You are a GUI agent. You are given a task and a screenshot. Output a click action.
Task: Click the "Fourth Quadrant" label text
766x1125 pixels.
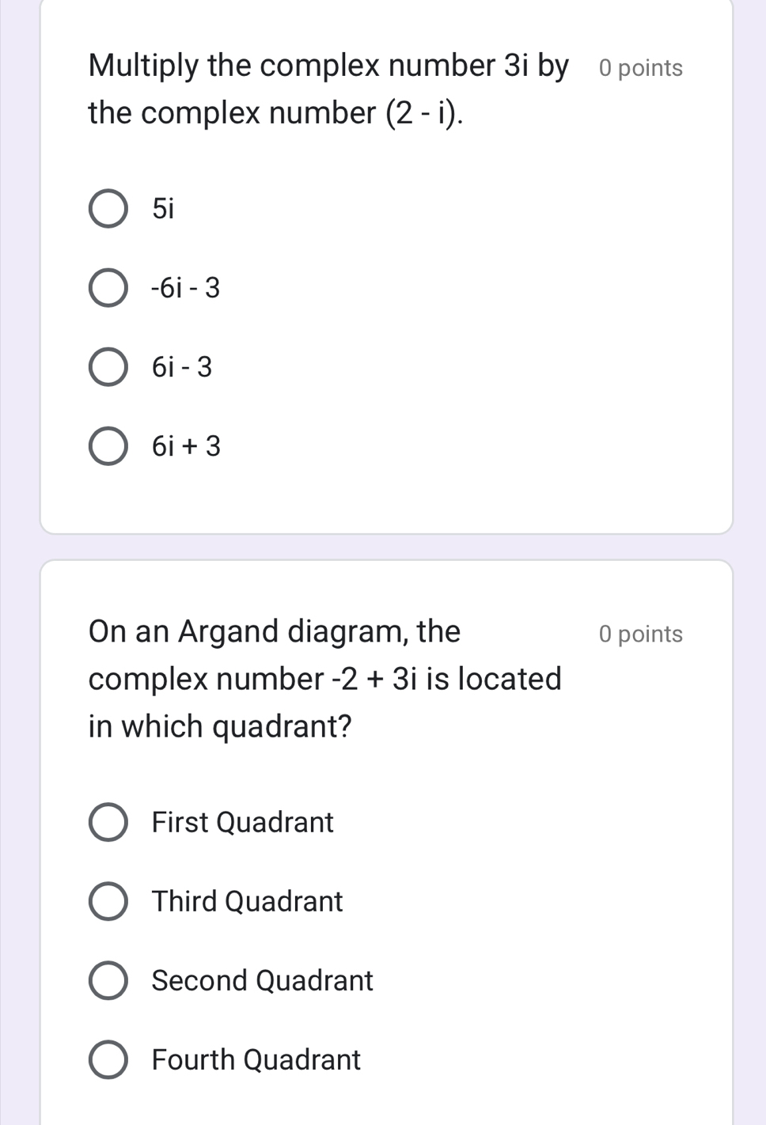click(256, 1060)
